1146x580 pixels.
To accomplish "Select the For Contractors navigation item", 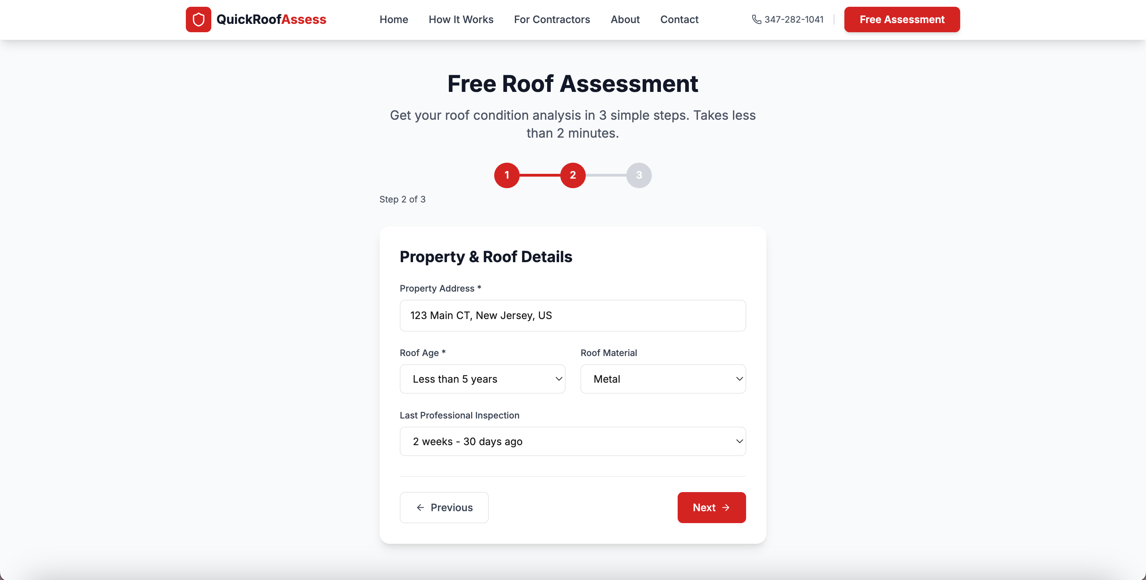I will click(552, 19).
